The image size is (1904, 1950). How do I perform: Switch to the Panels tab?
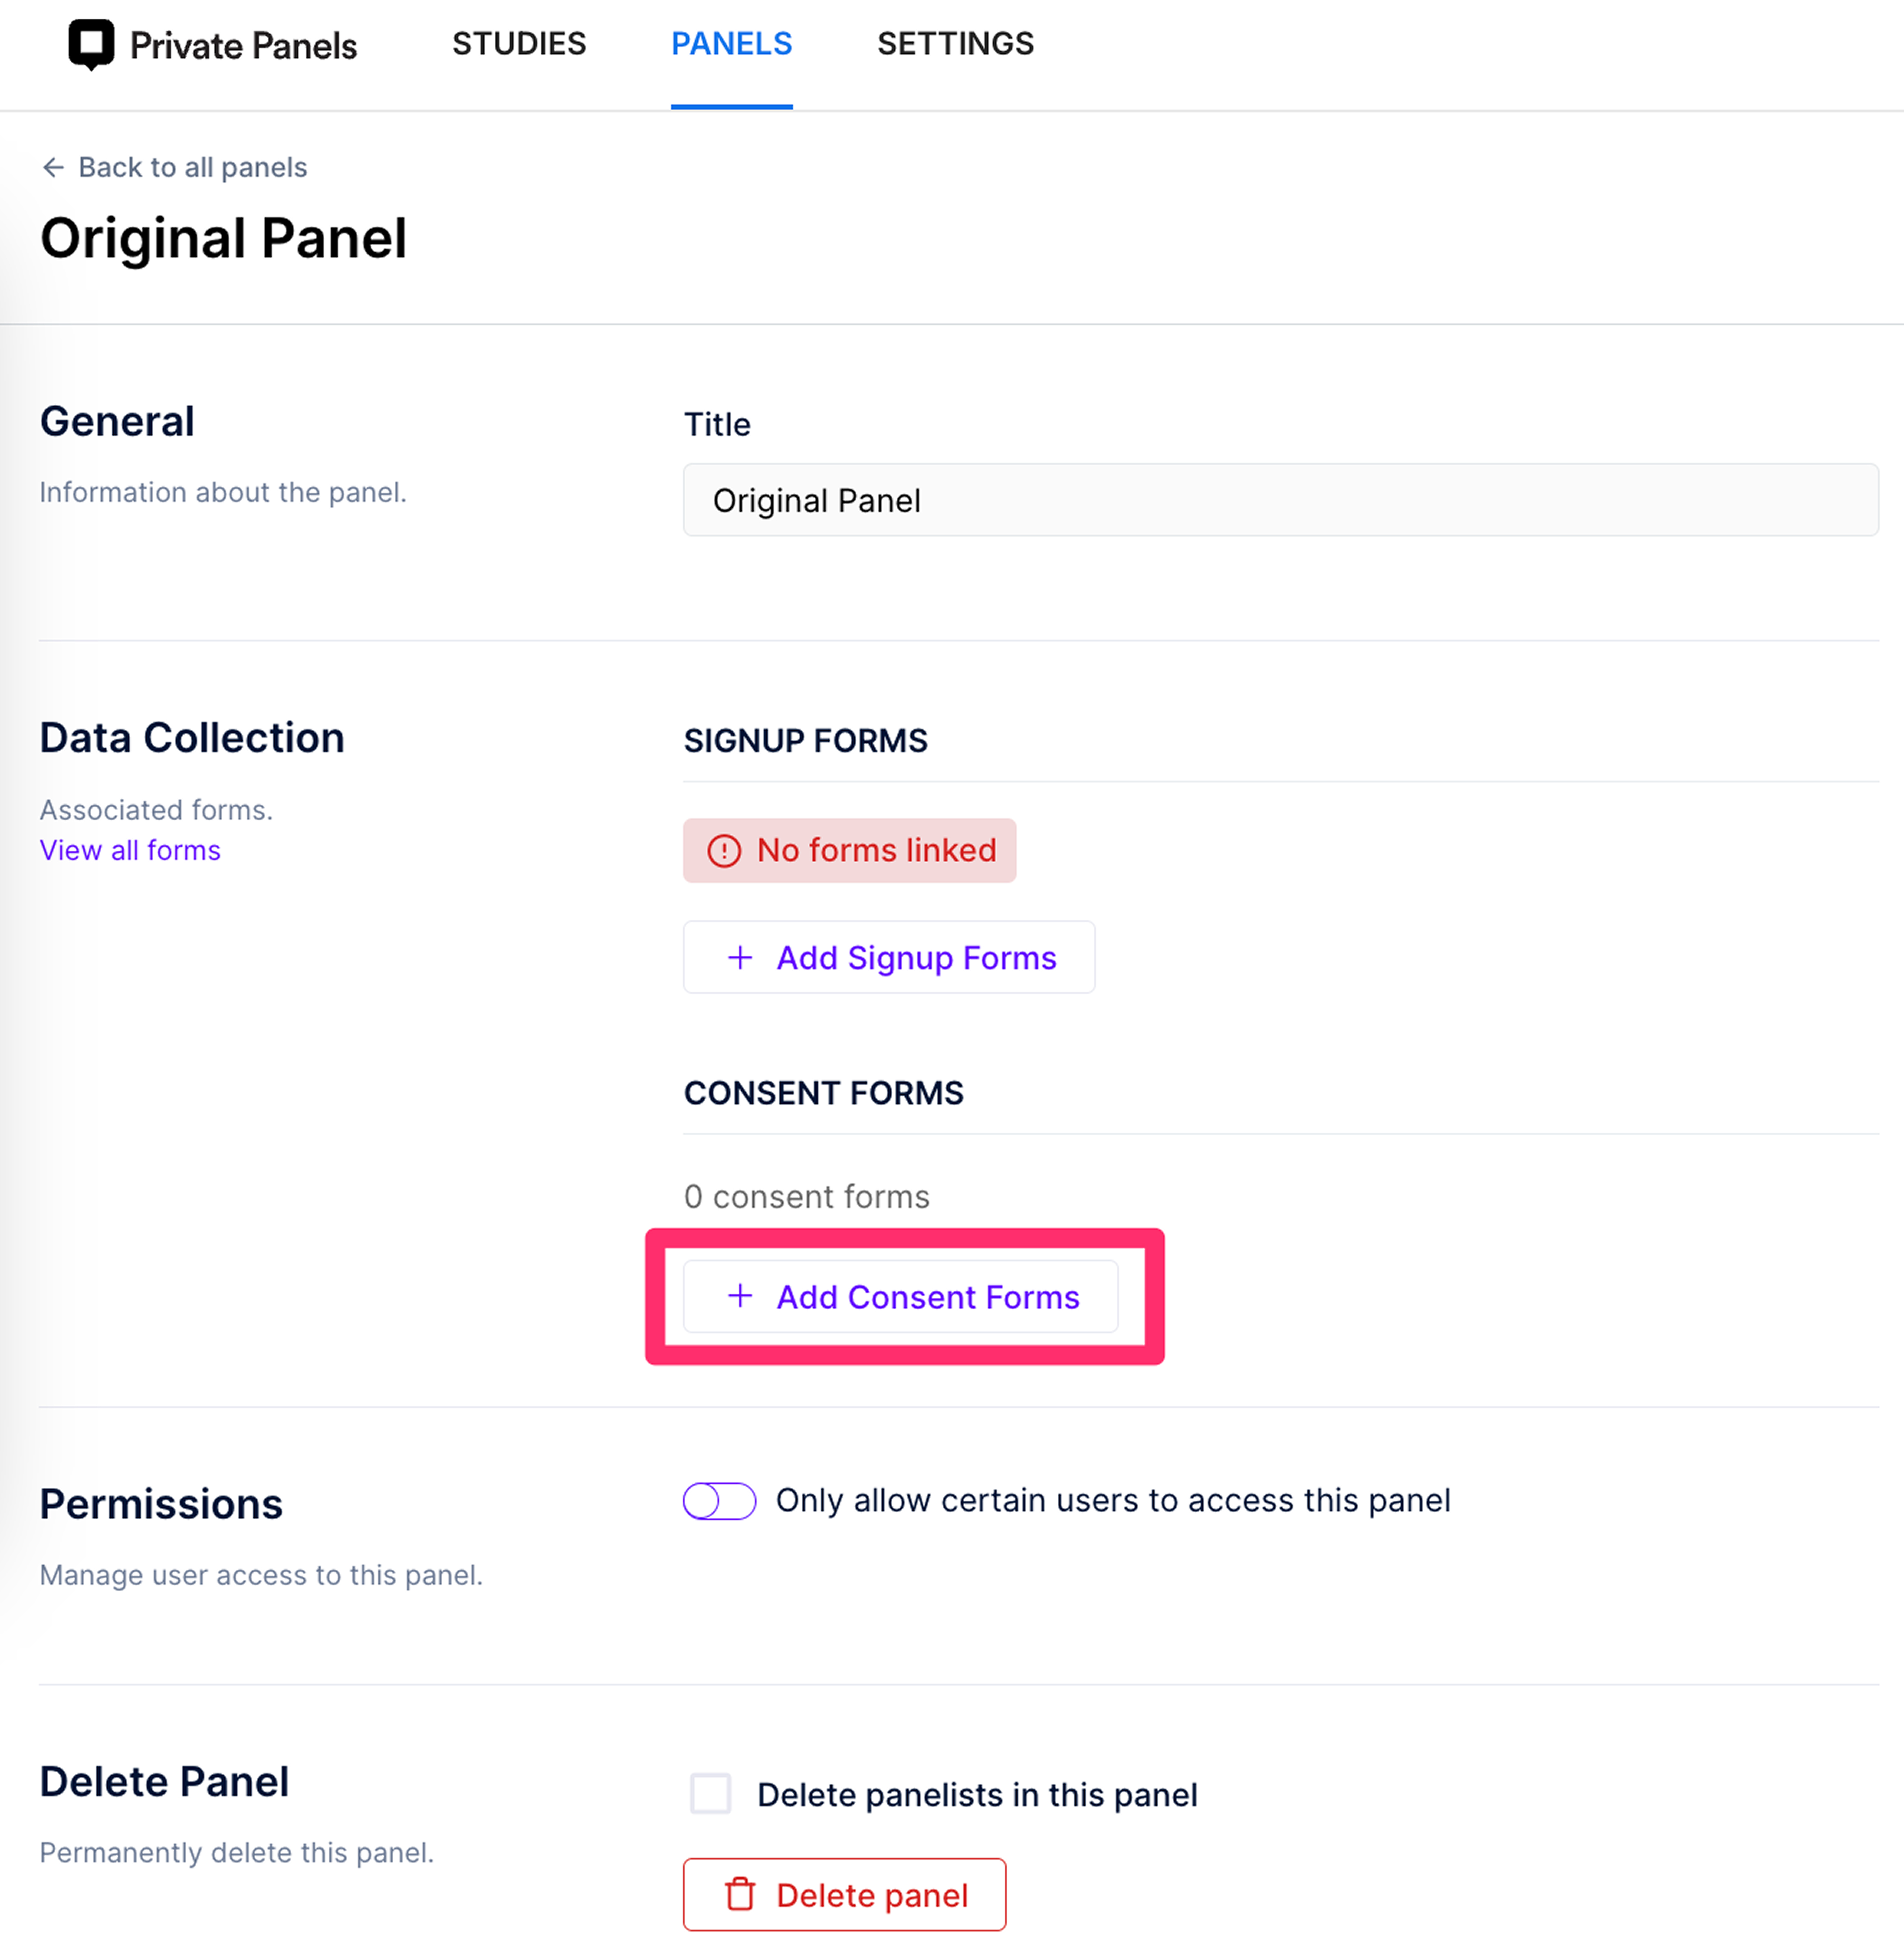click(731, 44)
